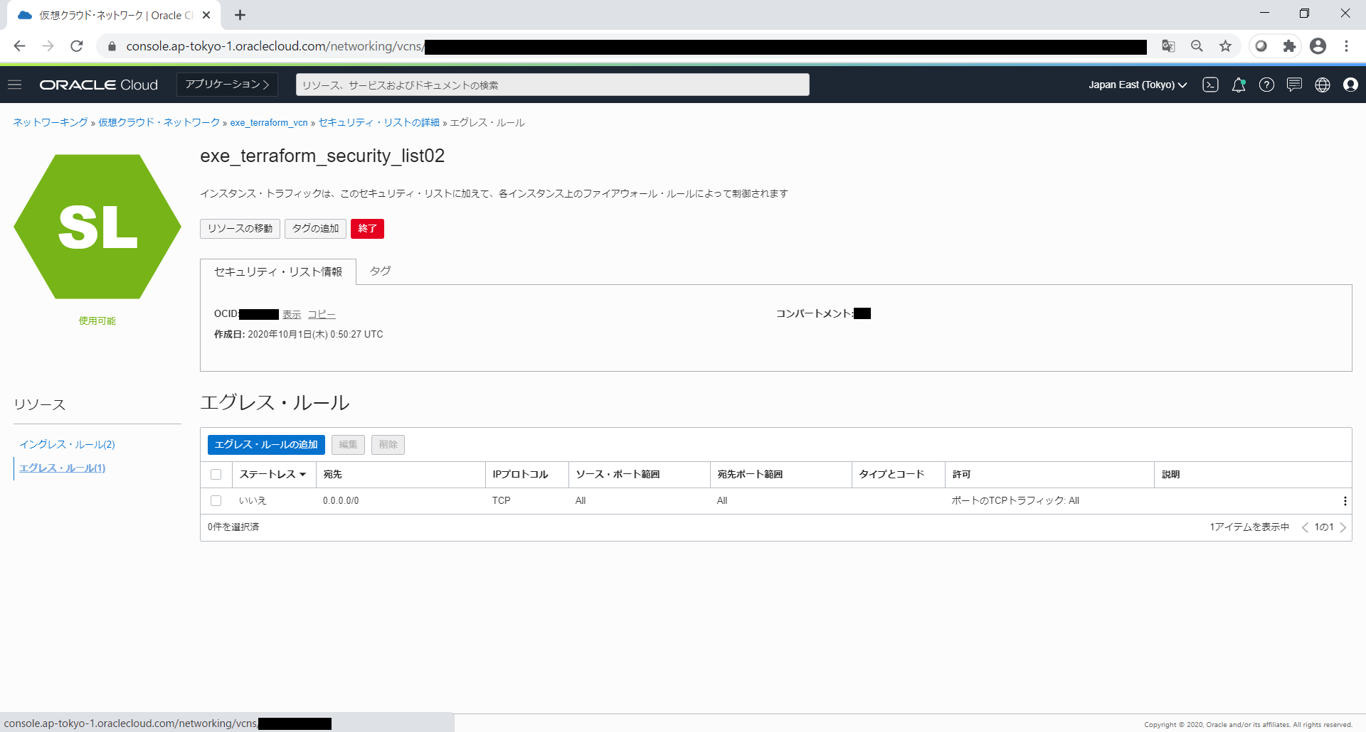Focus the resource and services search field
1366x732 pixels.
point(552,85)
